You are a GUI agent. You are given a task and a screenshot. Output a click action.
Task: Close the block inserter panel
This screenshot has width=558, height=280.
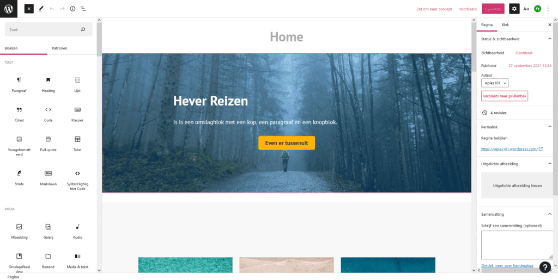point(29,9)
